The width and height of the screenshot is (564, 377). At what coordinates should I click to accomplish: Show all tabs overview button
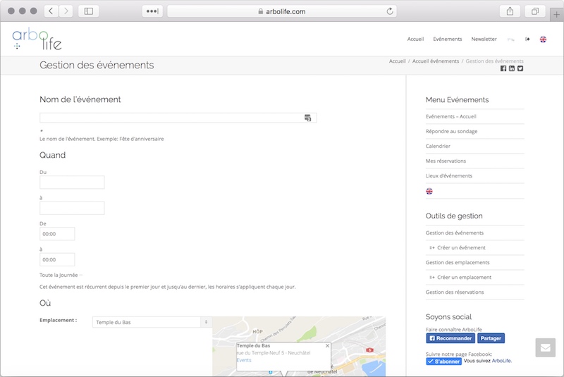pos(535,11)
